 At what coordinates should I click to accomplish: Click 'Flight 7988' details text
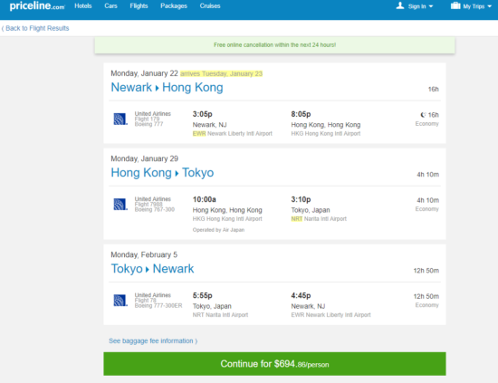click(148, 205)
